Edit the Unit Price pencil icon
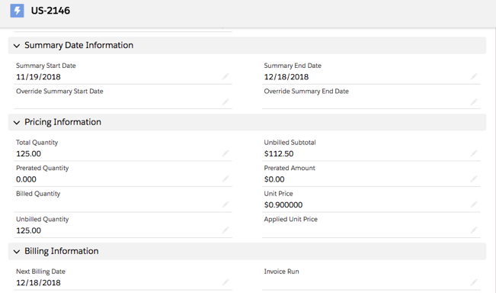The image size is (496, 293). coord(474,204)
